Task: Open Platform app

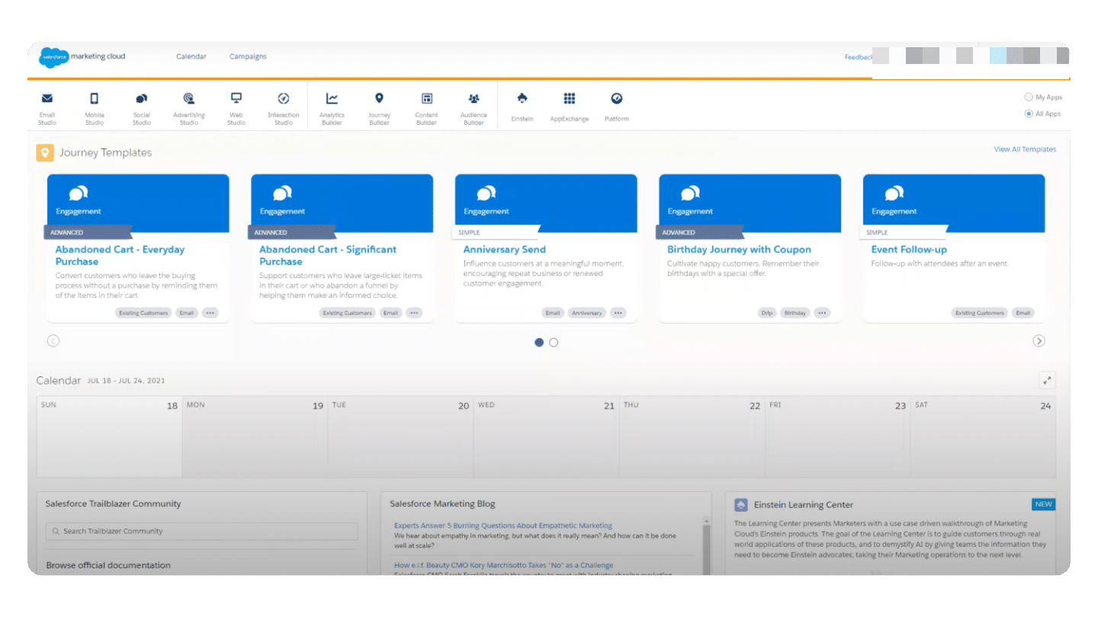Action: click(x=617, y=107)
